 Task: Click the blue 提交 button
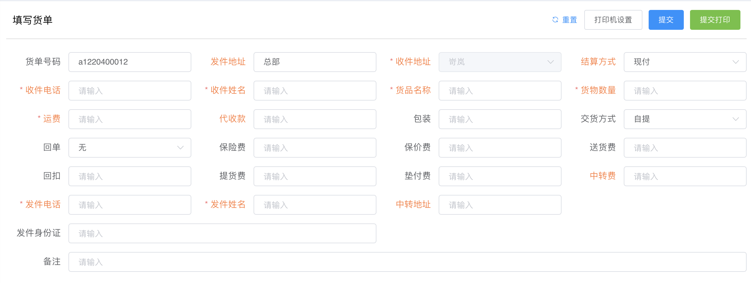tap(666, 20)
